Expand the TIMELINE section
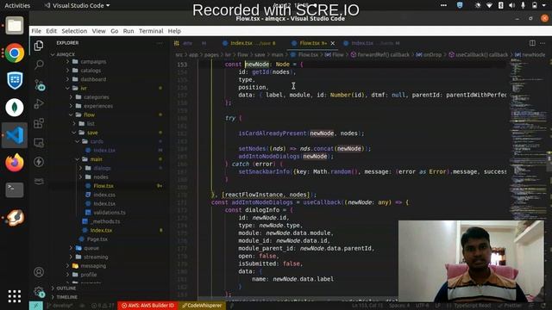Image resolution: width=552 pixels, height=310 pixels. coord(67,297)
